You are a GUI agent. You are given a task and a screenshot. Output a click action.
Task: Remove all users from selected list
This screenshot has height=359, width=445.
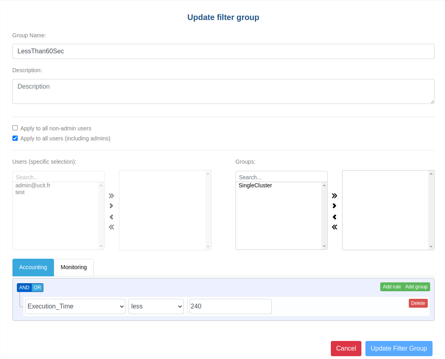click(x=111, y=227)
